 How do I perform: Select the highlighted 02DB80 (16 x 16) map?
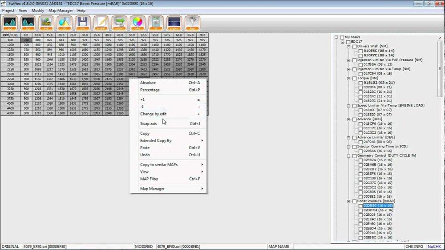378,206
